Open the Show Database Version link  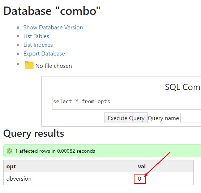click(53, 28)
